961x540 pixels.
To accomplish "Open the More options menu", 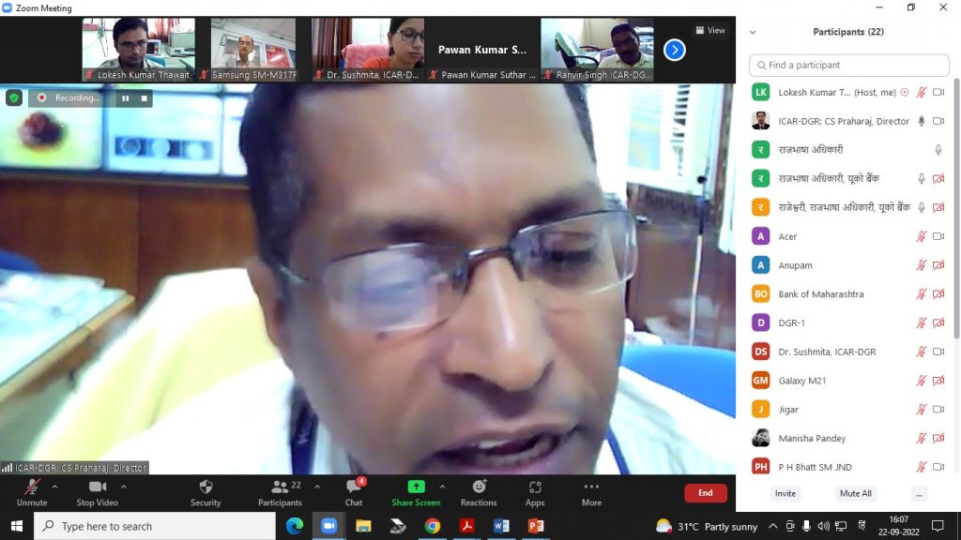I will coord(591,491).
